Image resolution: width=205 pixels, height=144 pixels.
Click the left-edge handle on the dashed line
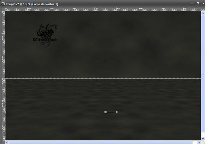coord(6,79)
